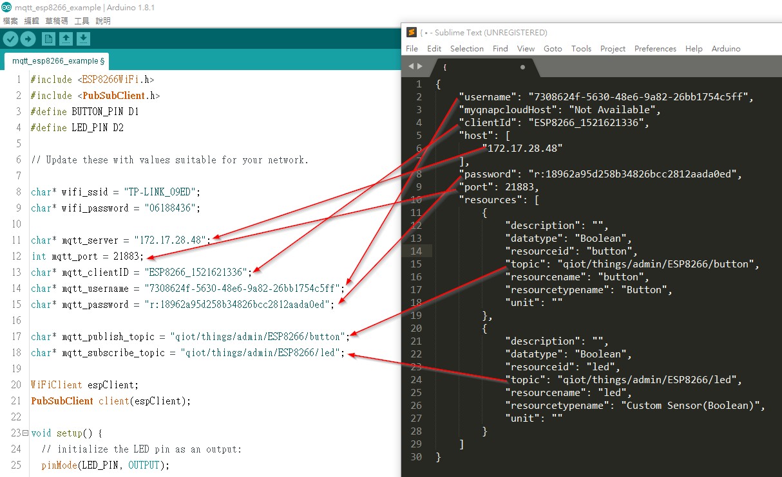Click JSON "username" value in Sublime
This screenshot has height=477, width=782.
640,97
